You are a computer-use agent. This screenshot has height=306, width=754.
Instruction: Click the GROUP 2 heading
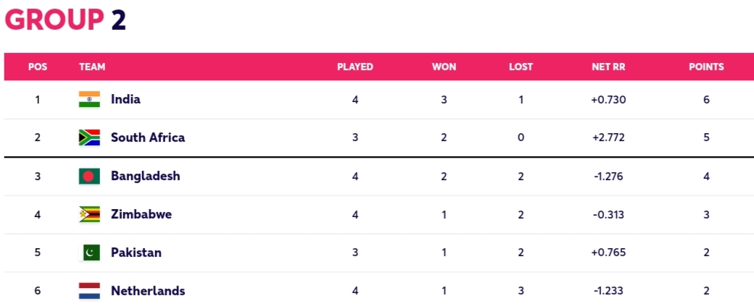click(x=66, y=20)
